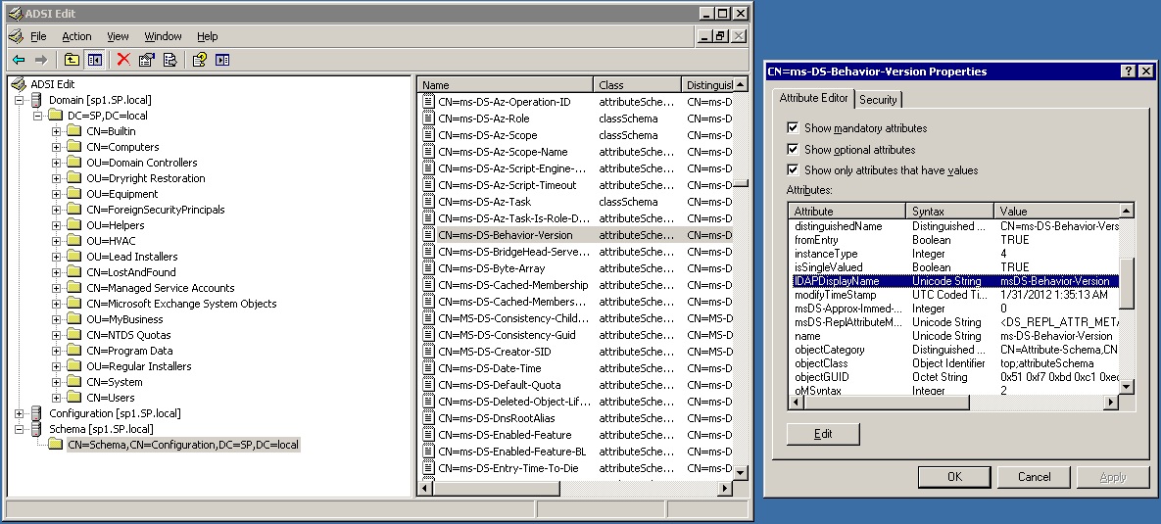The height and width of the screenshot is (524, 1161).
Task: Collapse the DC=SP,DC=local node
Action: tap(38, 116)
